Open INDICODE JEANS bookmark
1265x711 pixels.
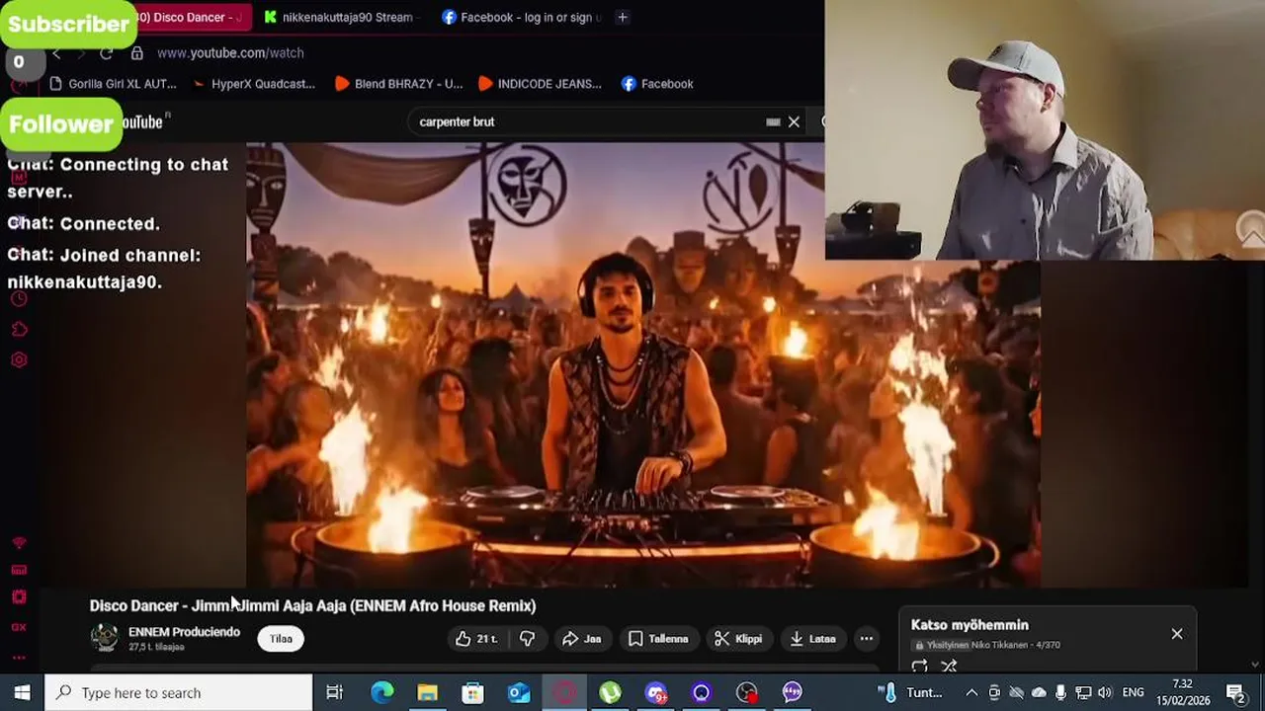click(x=539, y=84)
